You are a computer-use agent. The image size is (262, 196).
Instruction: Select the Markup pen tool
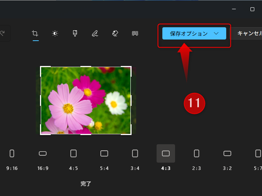(95, 33)
